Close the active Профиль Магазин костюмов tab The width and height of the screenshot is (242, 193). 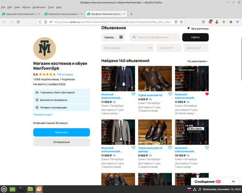point(124,14)
